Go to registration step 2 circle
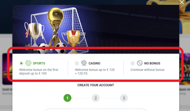 (x=96, y=98)
